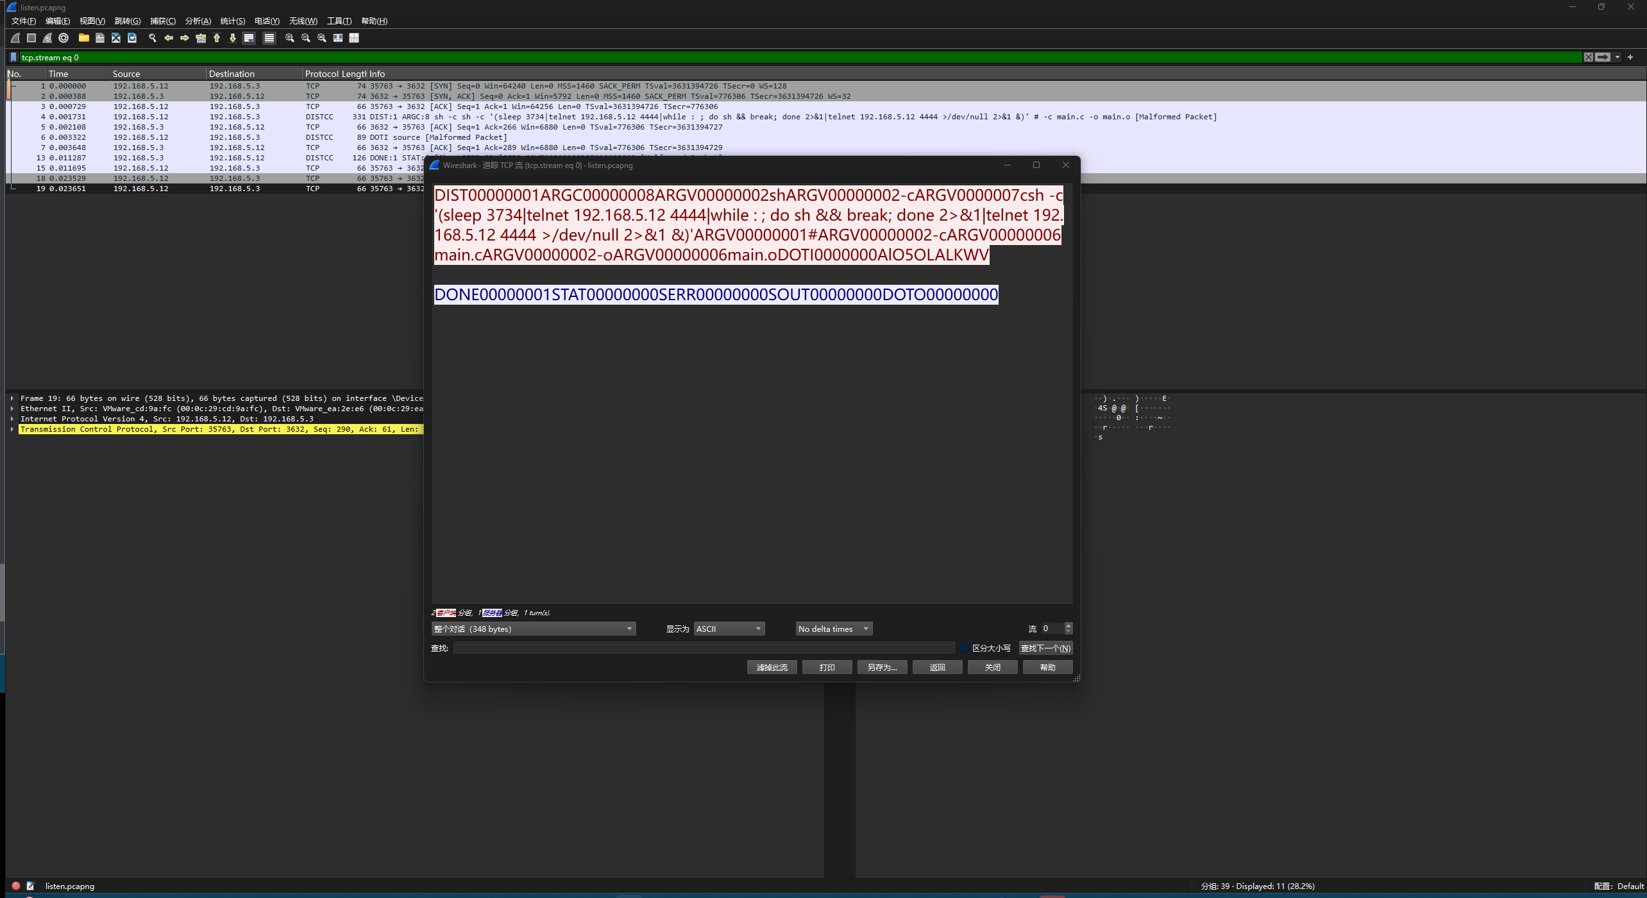
Task: Click the 滤掉此流 button
Action: (x=772, y=667)
